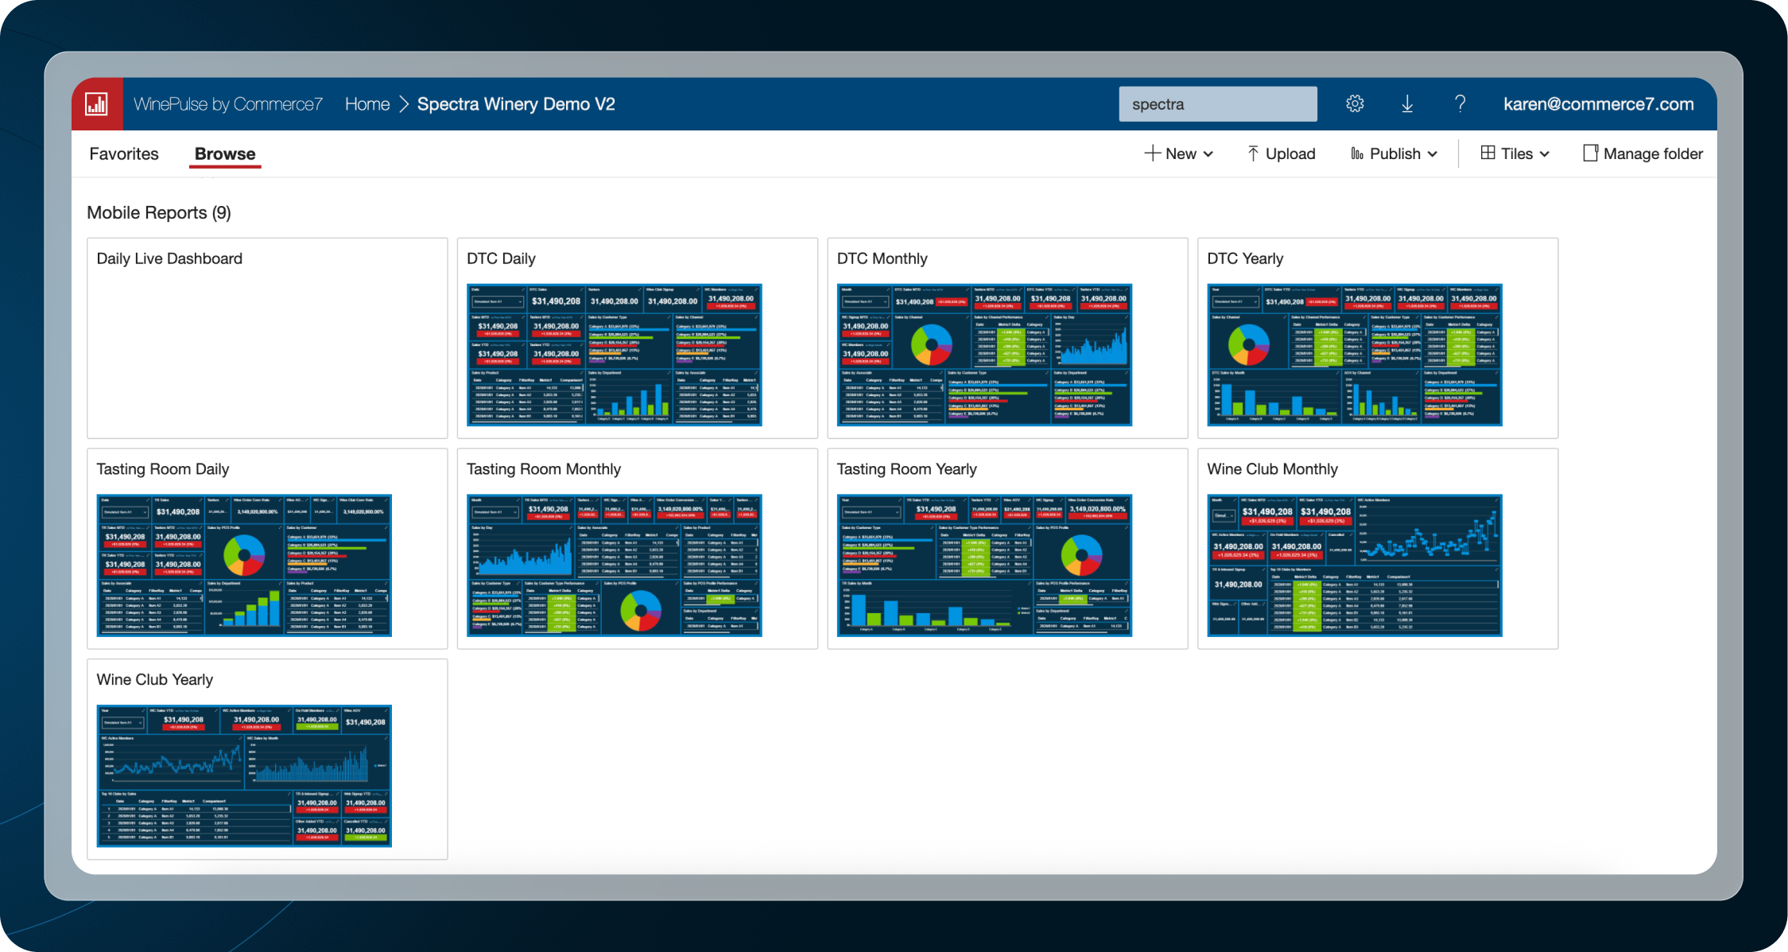This screenshot has height=952, width=1788.
Task: Click the Manage folder icon
Action: [1590, 153]
